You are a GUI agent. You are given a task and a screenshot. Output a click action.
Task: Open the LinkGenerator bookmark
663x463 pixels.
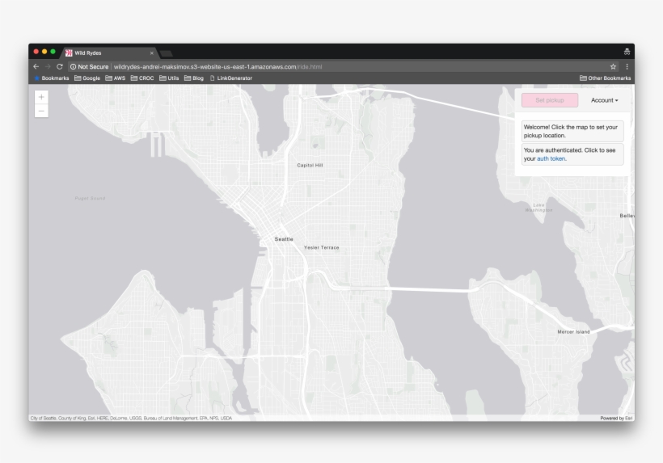click(x=231, y=78)
